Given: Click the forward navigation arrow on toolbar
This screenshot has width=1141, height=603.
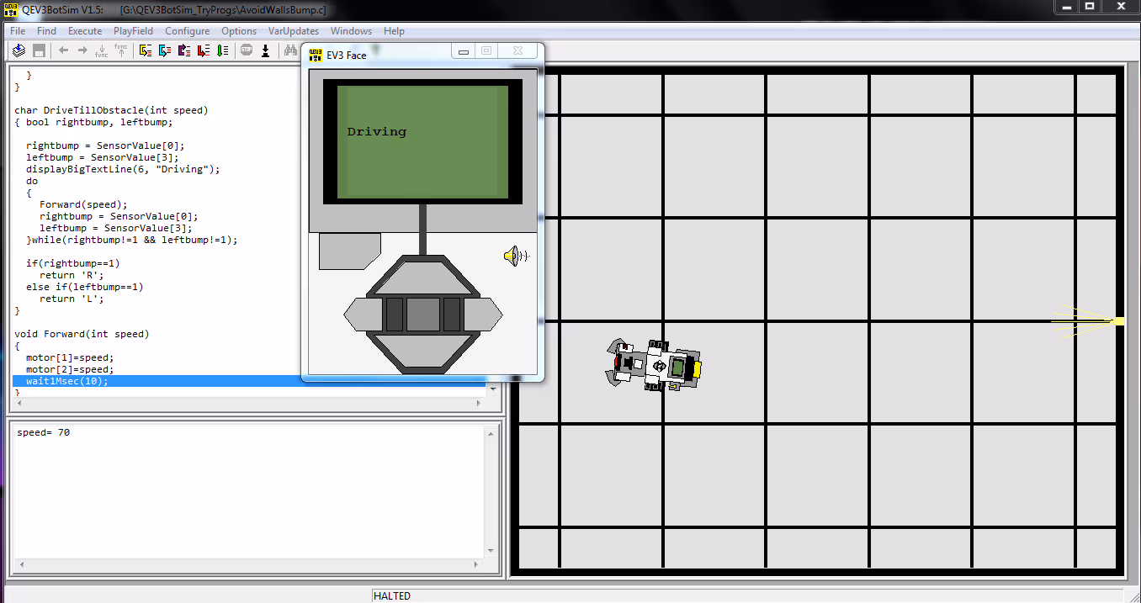Looking at the screenshot, I should click(x=83, y=50).
